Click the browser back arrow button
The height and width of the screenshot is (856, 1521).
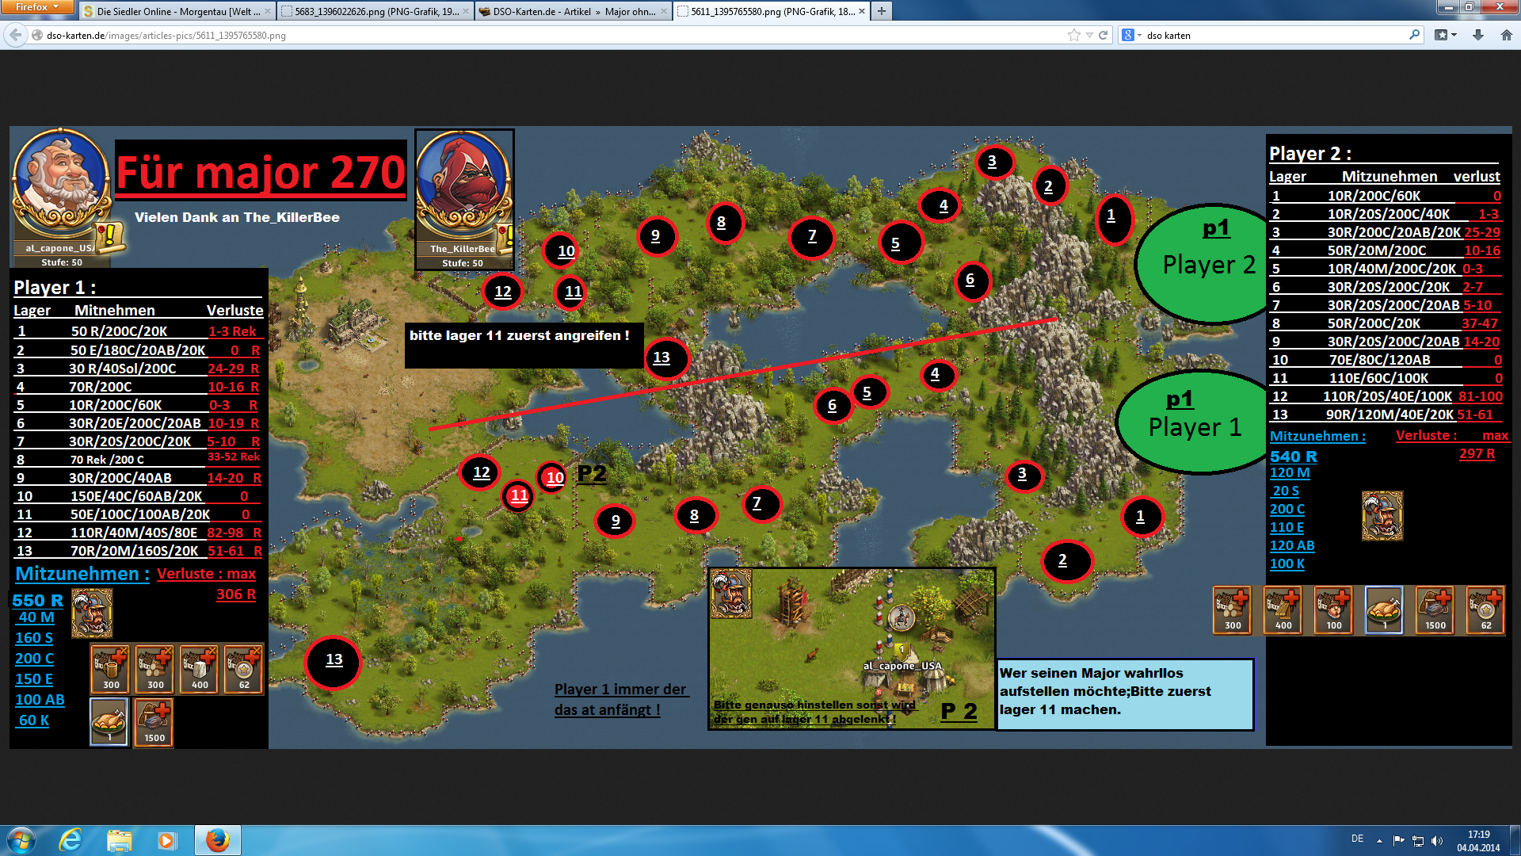[x=15, y=35]
